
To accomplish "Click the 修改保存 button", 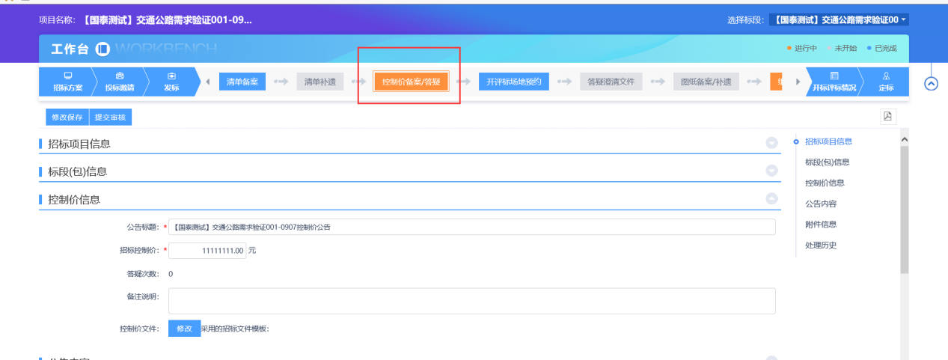I will 67,118.
